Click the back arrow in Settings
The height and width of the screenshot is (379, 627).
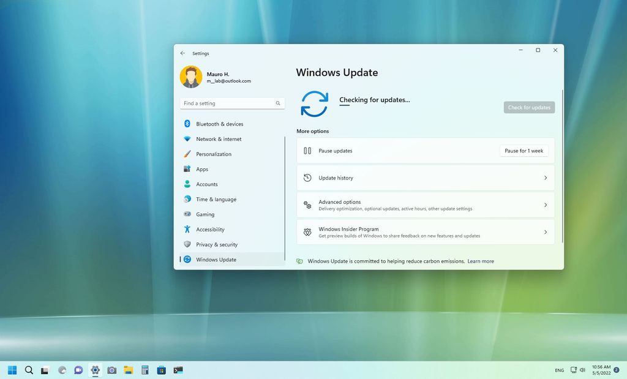click(182, 53)
